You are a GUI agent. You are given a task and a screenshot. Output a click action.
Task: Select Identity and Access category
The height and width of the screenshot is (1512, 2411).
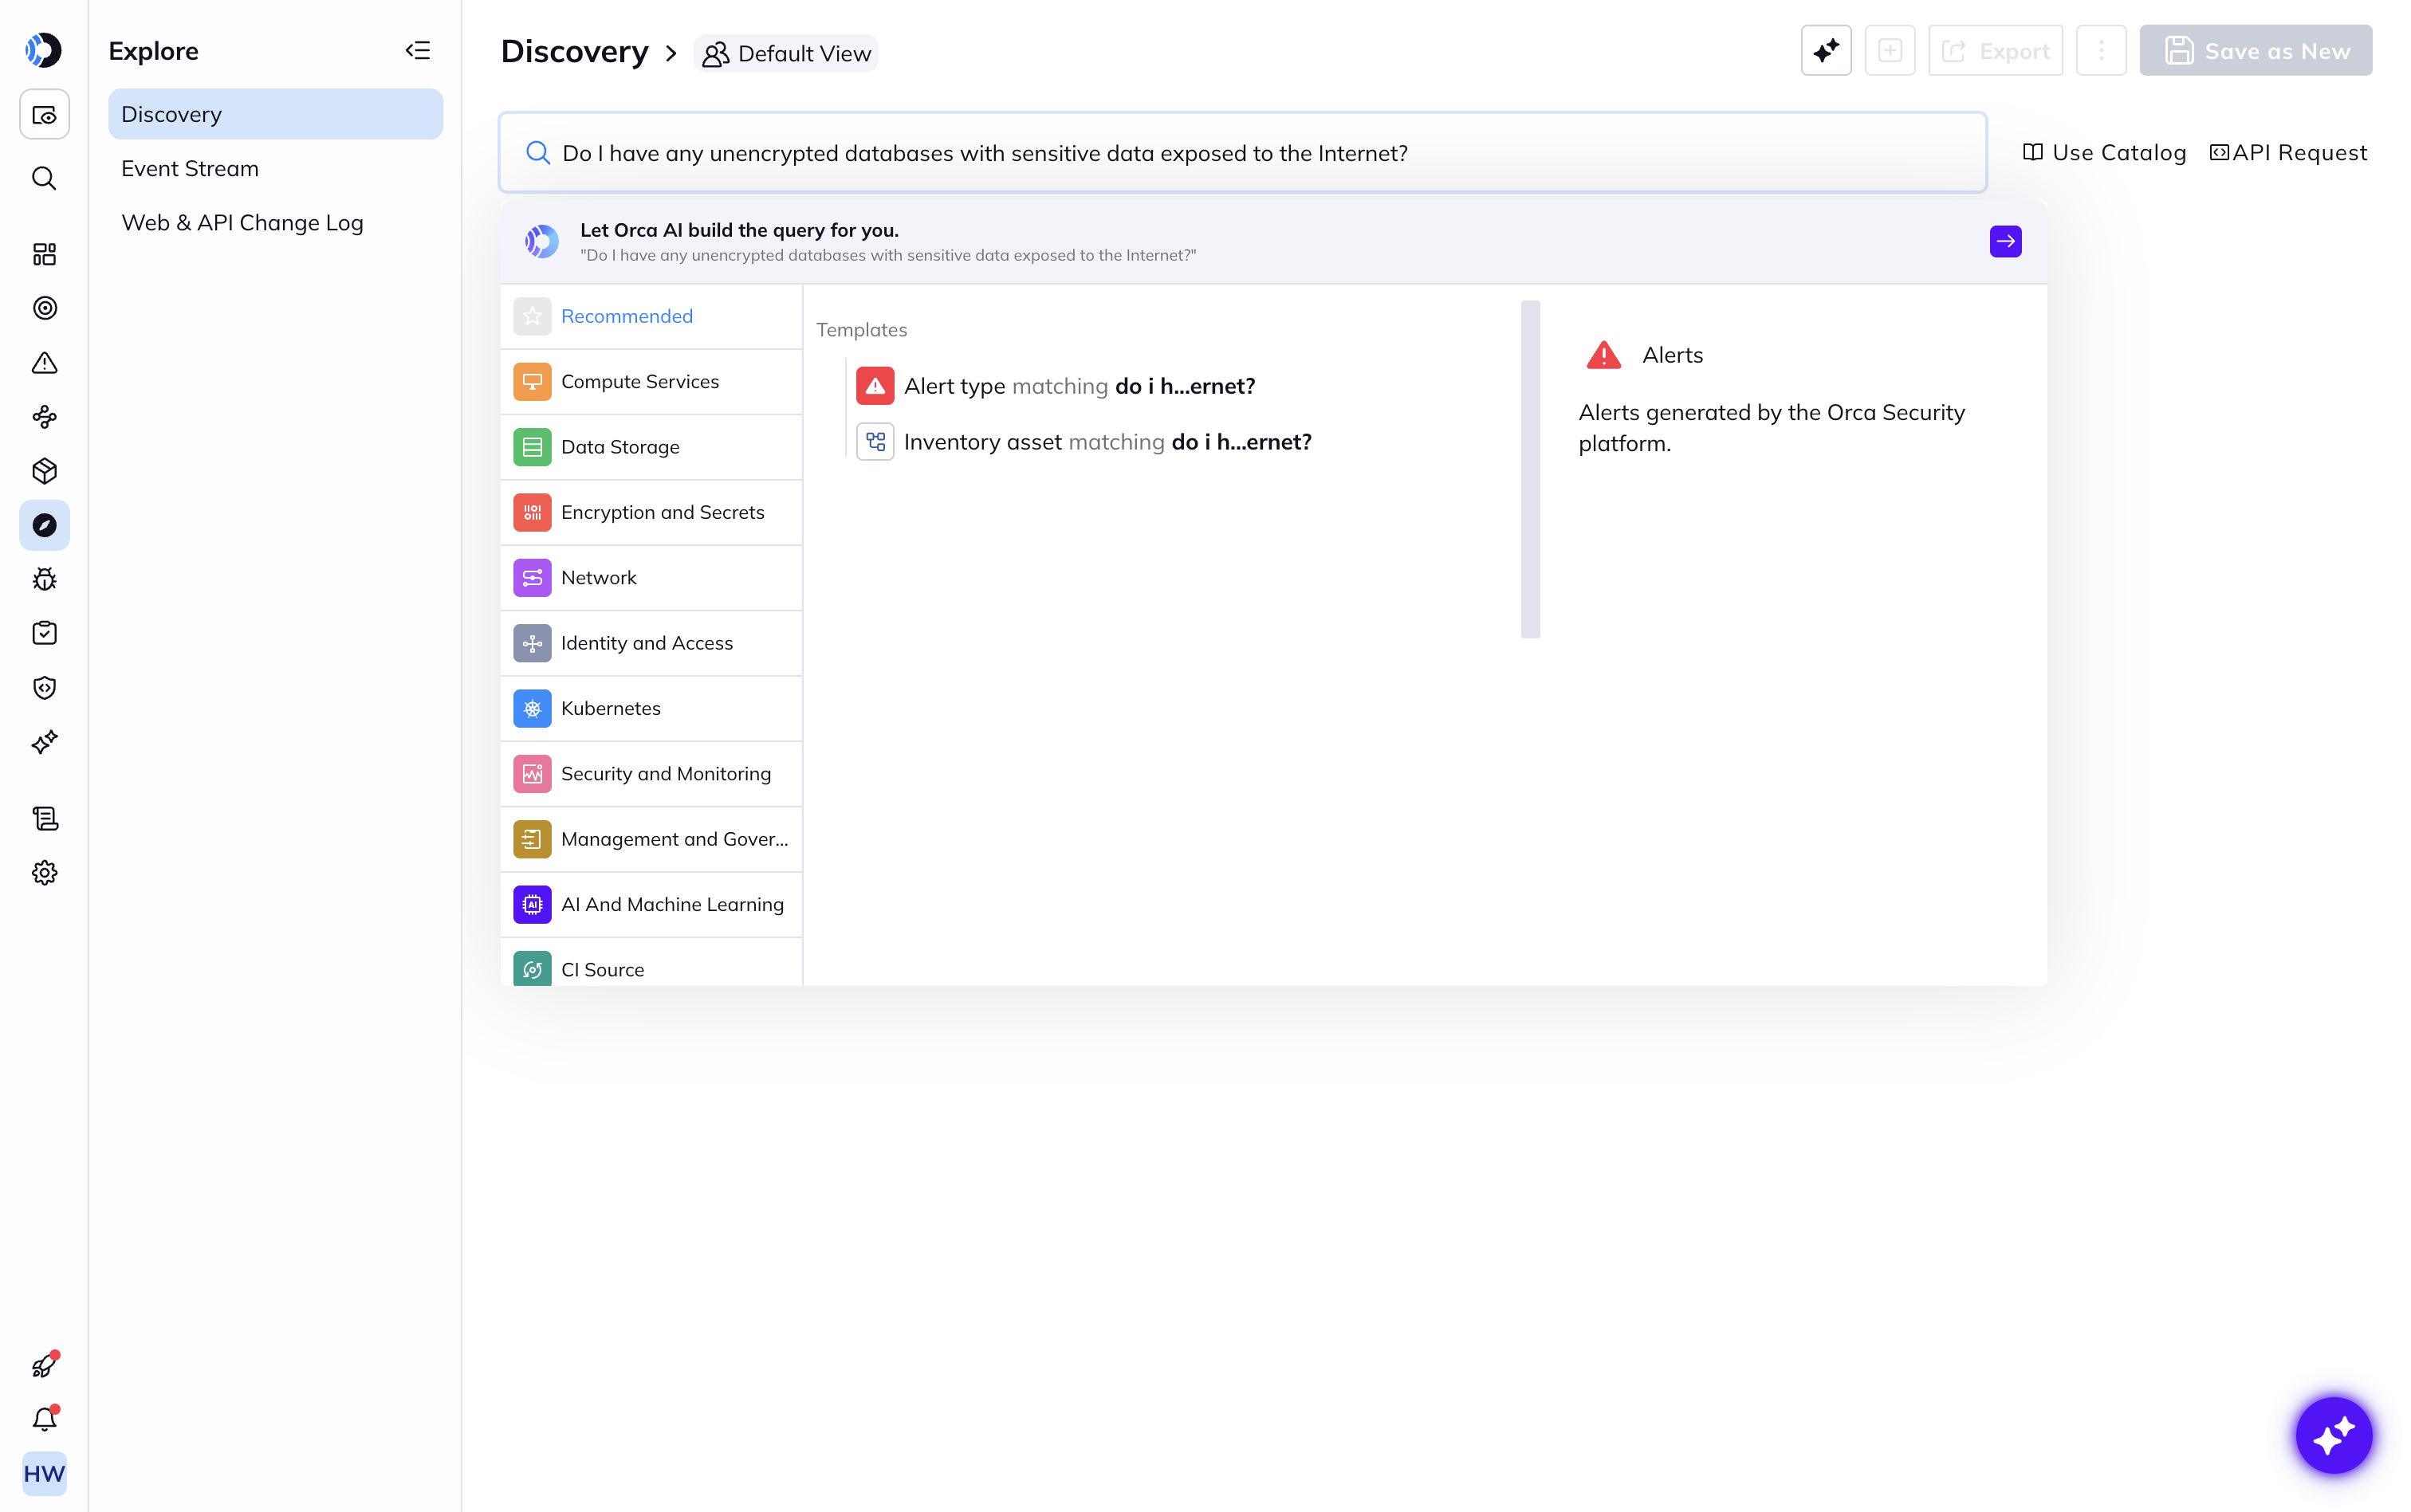click(x=651, y=643)
